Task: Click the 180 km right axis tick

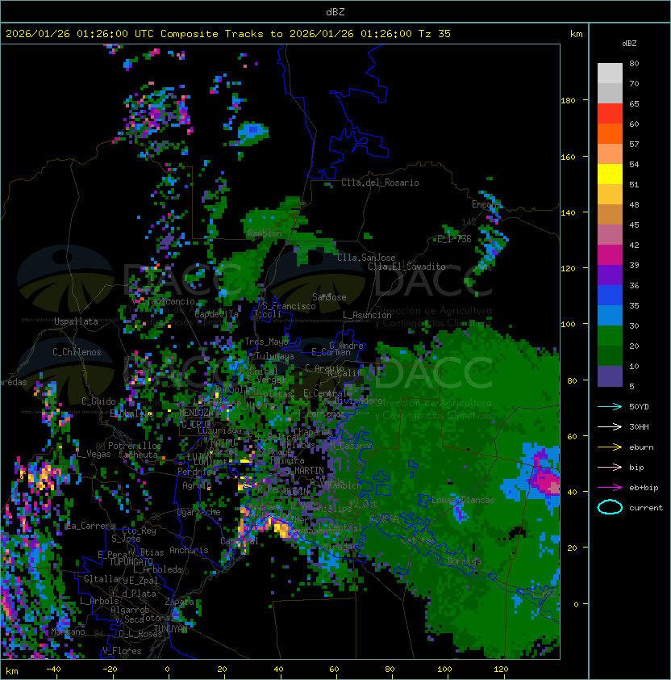Action: pyautogui.click(x=568, y=100)
